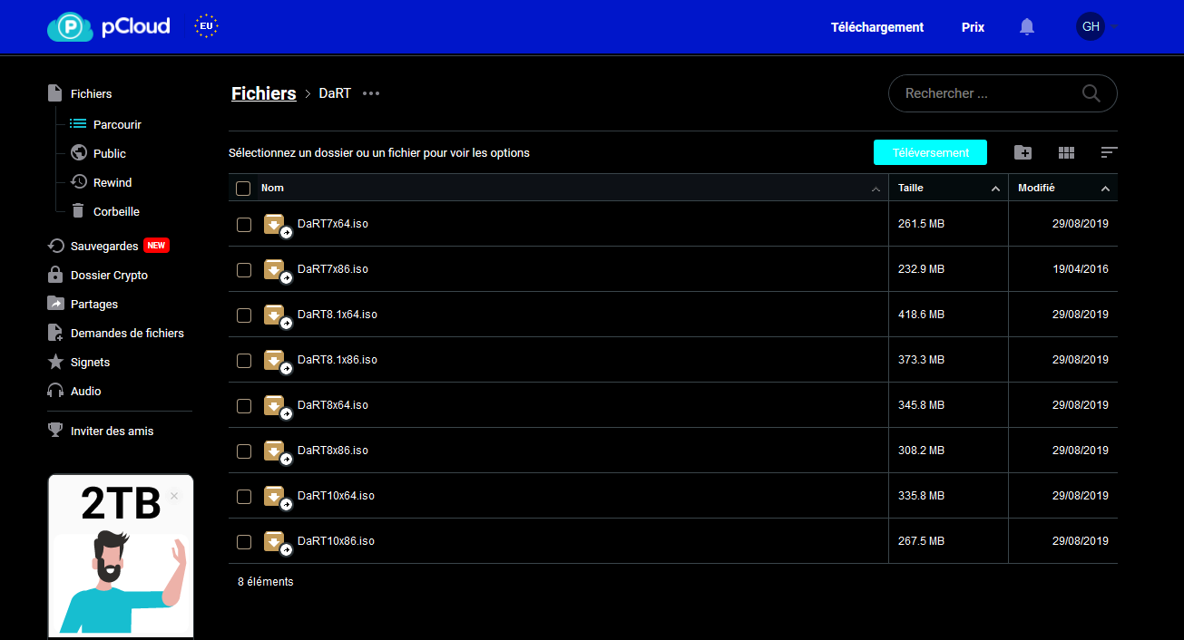This screenshot has width=1184, height=640.
Task: Expand the account dropdown arrow
Action: (1113, 27)
